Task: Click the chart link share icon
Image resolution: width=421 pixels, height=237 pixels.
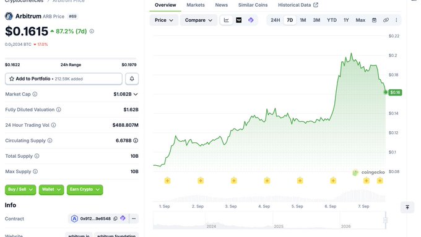Action: (386, 20)
